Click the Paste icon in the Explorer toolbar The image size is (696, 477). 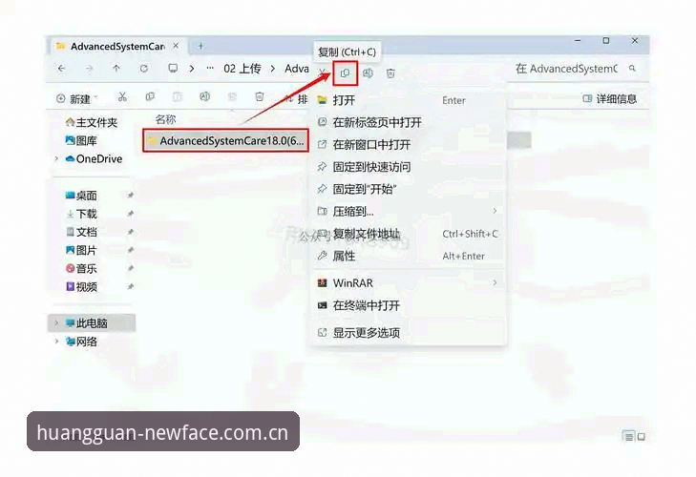pyautogui.click(x=178, y=96)
